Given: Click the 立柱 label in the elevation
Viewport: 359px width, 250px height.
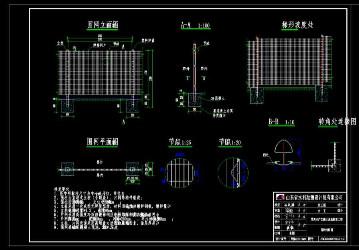Looking at the screenshot, I should [61, 42].
